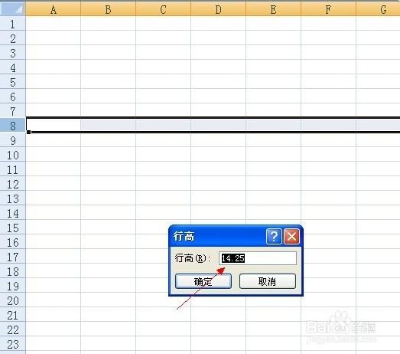This screenshot has height=354, width=400.
Task: Click cell G10
Action: (378, 155)
